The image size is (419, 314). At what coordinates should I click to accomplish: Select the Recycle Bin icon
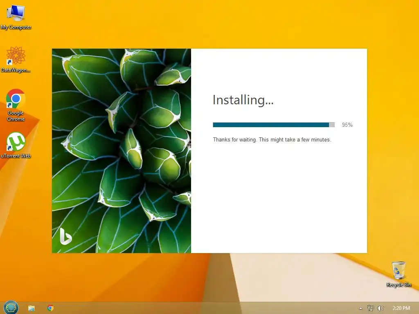399,274
